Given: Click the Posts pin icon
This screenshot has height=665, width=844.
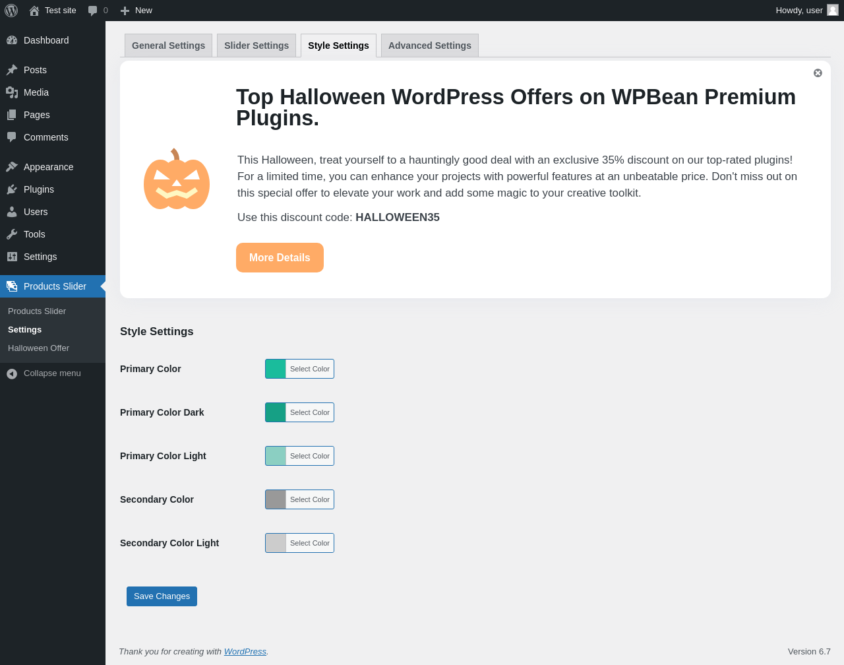Looking at the screenshot, I should (x=12, y=70).
